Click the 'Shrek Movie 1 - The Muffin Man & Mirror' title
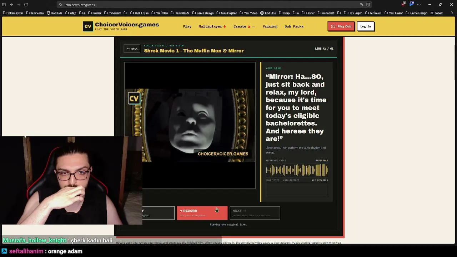The width and height of the screenshot is (457, 257). tap(194, 51)
